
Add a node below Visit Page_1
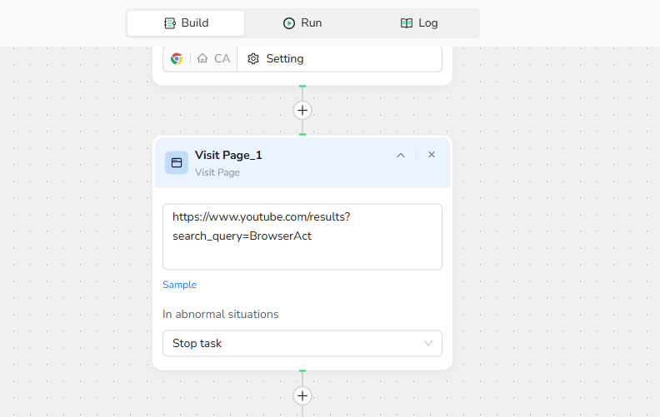tap(302, 396)
